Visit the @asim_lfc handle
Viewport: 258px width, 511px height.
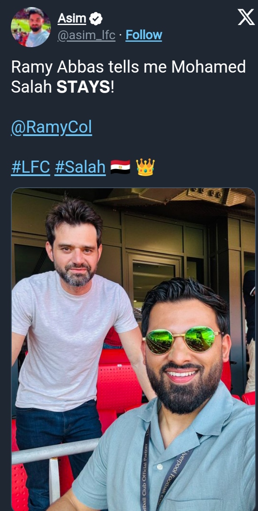click(86, 35)
